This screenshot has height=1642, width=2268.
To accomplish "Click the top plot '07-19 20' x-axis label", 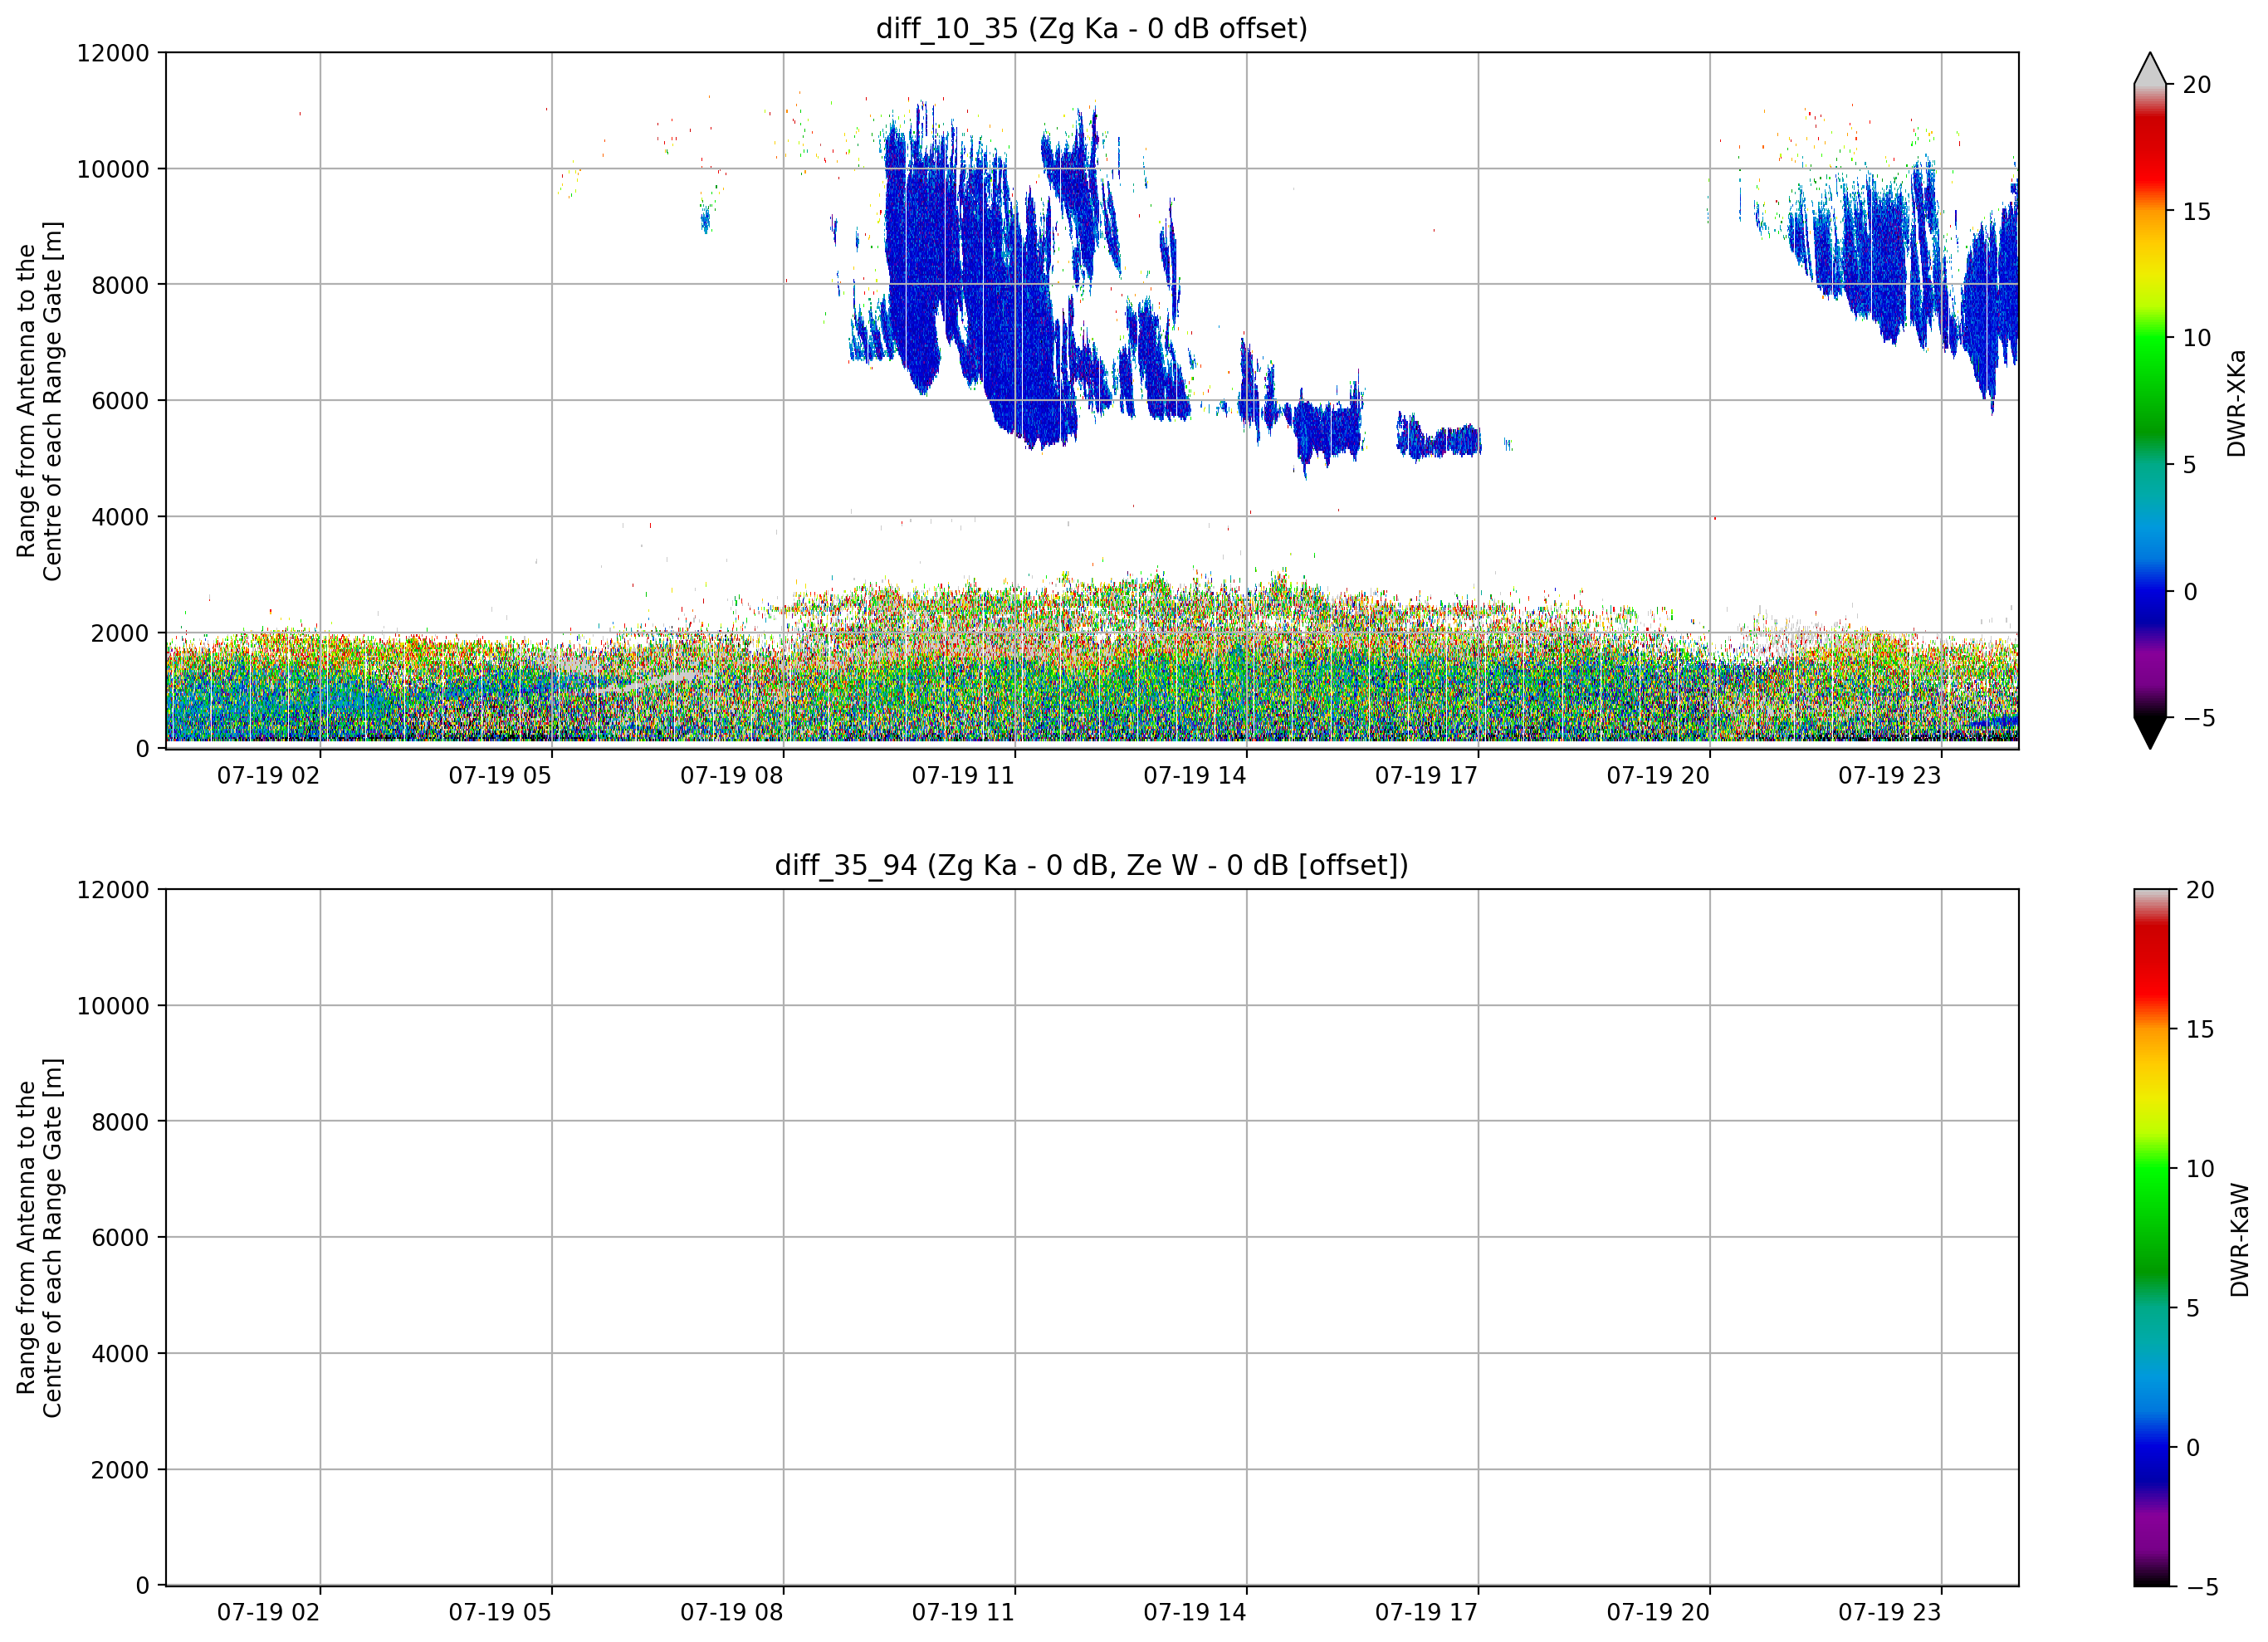I will coord(1658,775).
